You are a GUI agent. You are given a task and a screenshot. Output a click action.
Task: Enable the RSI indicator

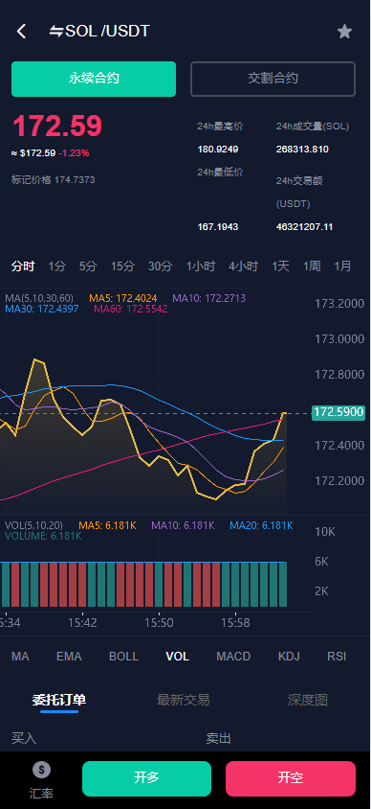point(337,657)
